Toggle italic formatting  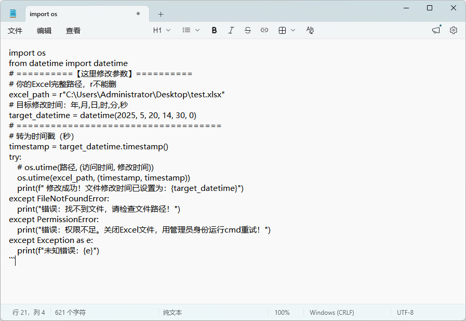click(231, 30)
